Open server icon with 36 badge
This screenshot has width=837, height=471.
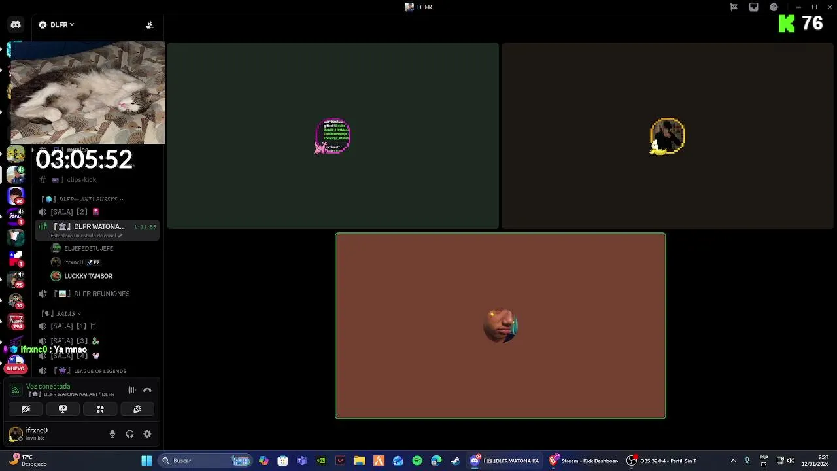click(16, 196)
